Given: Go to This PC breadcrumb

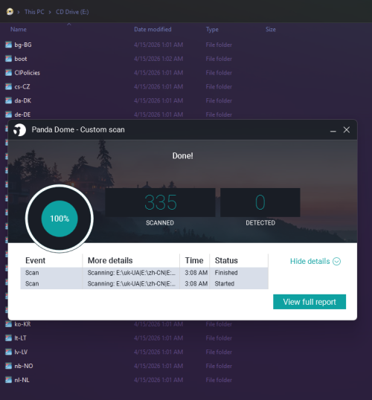Looking at the screenshot, I should [x=34, y=12].
